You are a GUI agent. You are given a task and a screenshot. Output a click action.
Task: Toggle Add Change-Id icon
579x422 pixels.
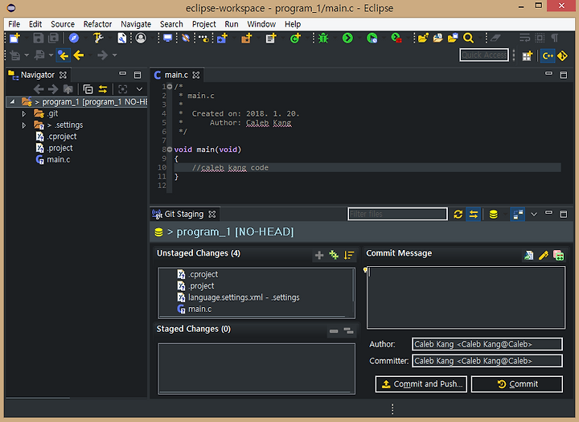click(558, 255)
